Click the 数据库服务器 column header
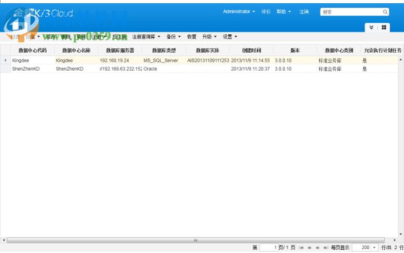 tap(120, 50)
